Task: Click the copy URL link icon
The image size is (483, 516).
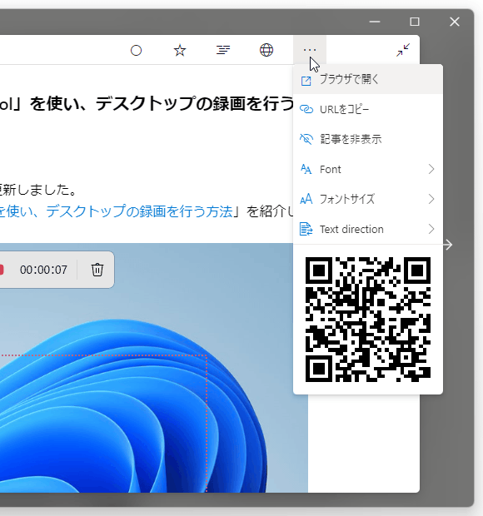Action: [x=306, y=109]
